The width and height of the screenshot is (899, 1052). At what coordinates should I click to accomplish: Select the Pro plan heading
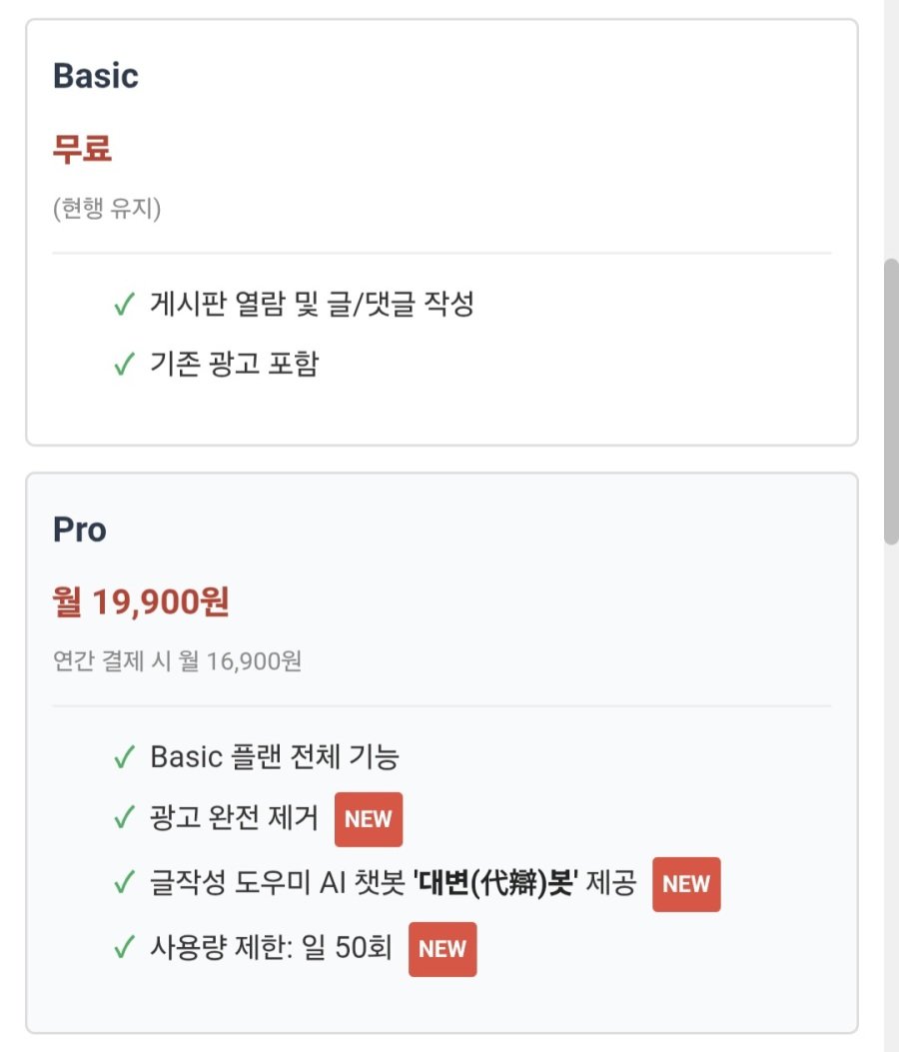80,530
